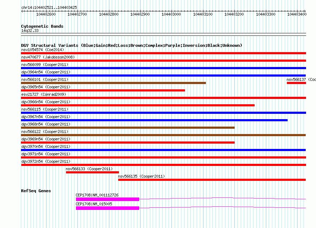The width and height of the screenshot is (316, 228).
Task: Click the dgv3964n54 blue gain bar
Action: coord(163,76)
